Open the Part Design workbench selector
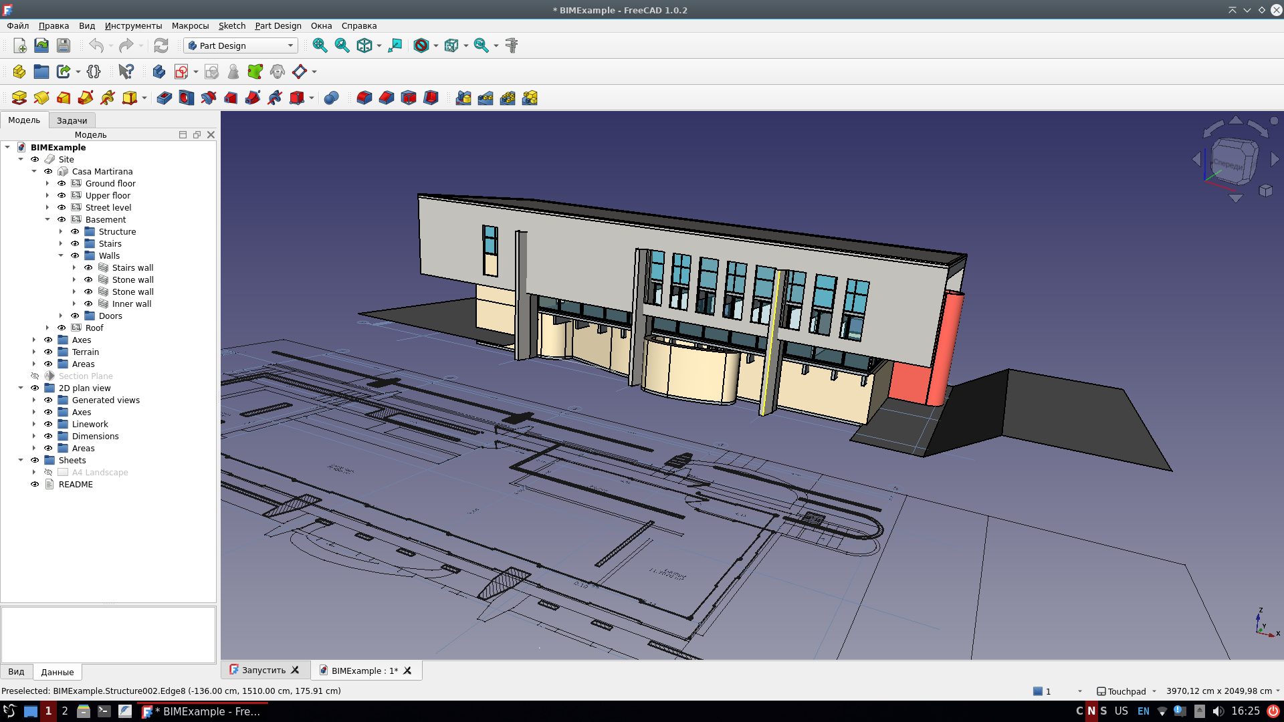This screenshot has height=722, width=1284. pos(239,45)
